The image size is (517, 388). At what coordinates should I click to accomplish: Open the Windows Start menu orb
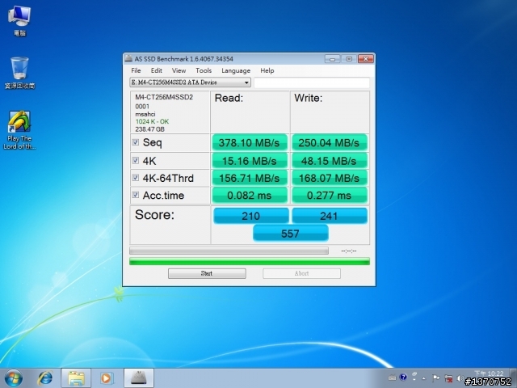14,378
